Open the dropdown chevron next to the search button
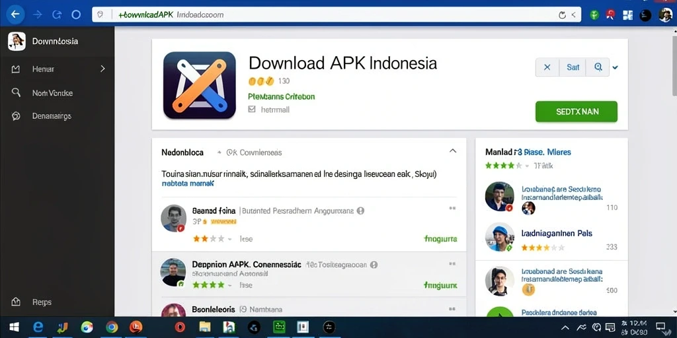 pyautogui.click(x=616, y=68)
